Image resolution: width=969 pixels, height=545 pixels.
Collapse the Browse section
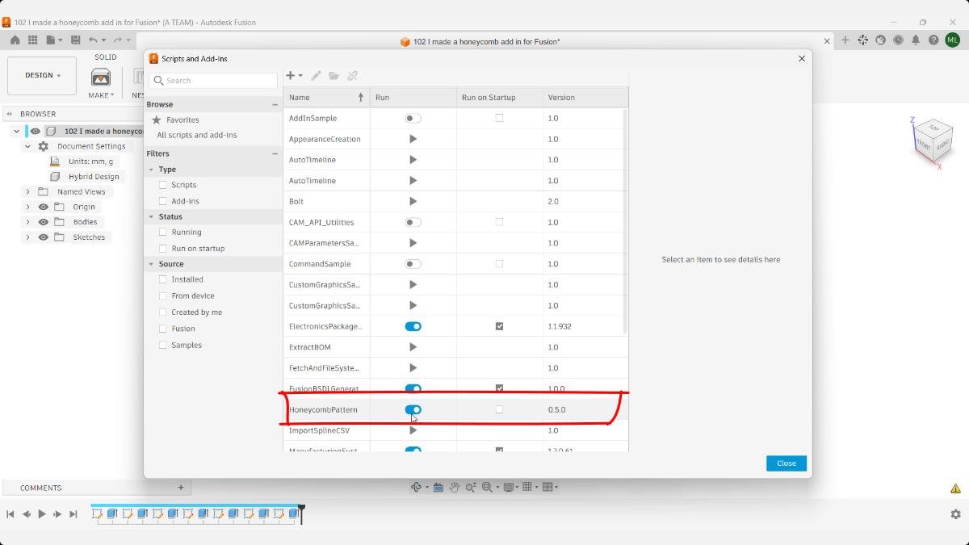pos(275,104)
